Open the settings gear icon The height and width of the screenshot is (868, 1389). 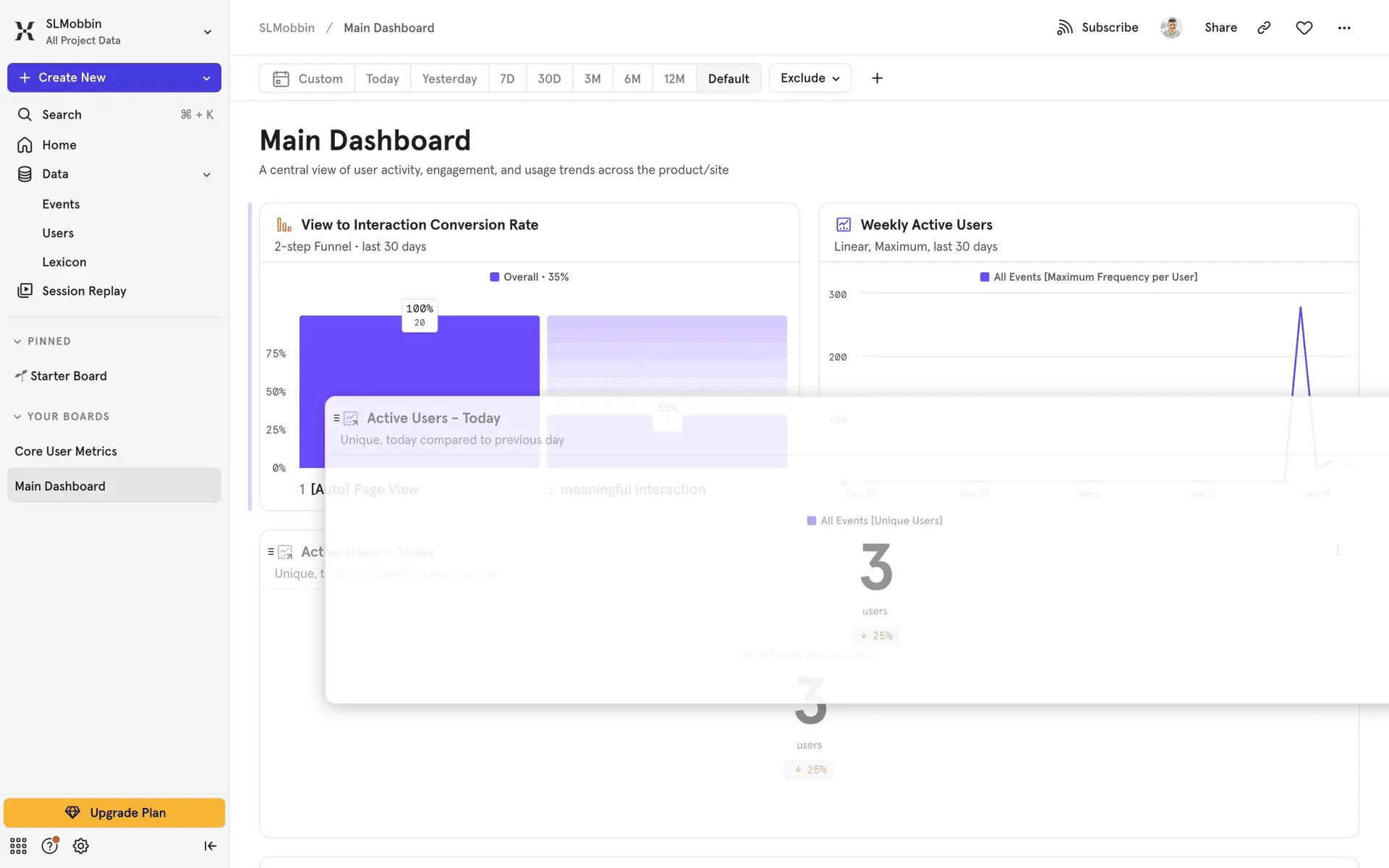[80, 846]
